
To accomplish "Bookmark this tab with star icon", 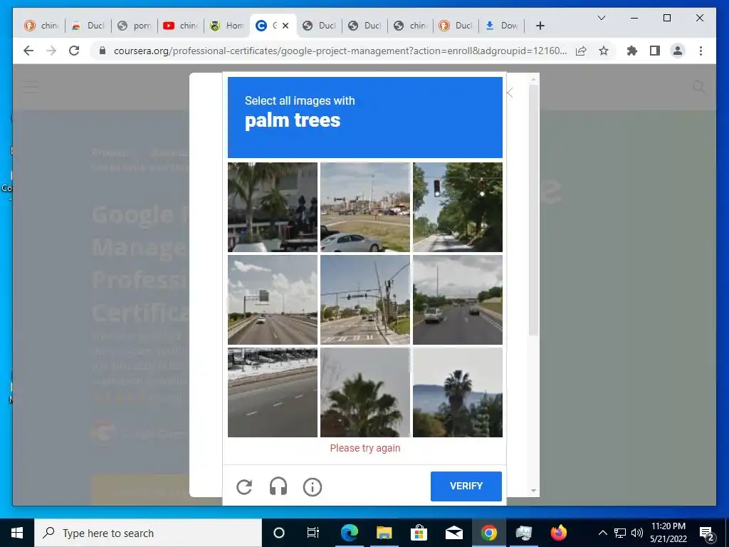I will 604,51.
